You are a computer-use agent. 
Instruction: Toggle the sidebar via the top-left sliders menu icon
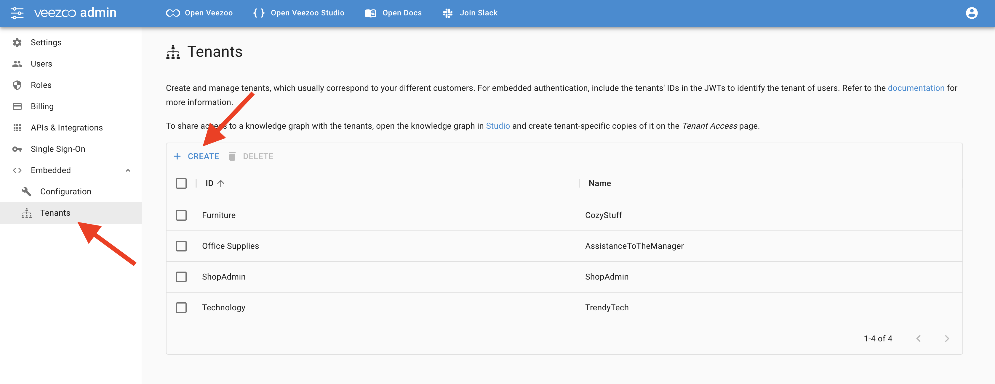(17, 13)
